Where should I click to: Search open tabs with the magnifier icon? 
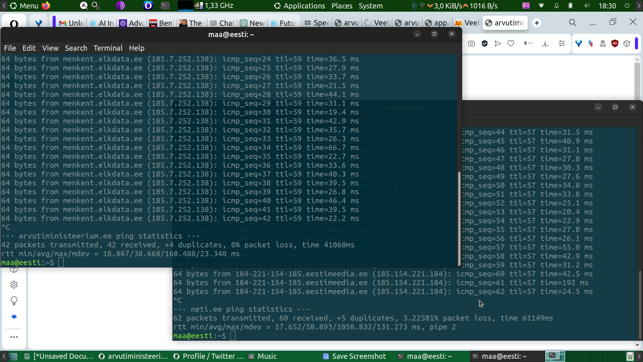coord(572,23)
